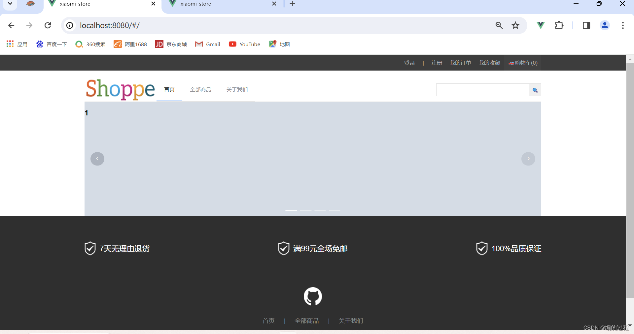Screen dimensions: 634x334
Task: Click the zoom magnifier icon in address bar
Action: pyautogui.click(x=499, y=25)
